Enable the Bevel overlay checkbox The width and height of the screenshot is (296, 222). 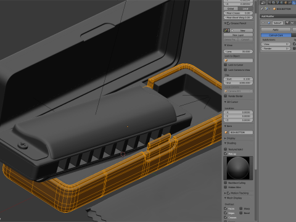point(240,213)
